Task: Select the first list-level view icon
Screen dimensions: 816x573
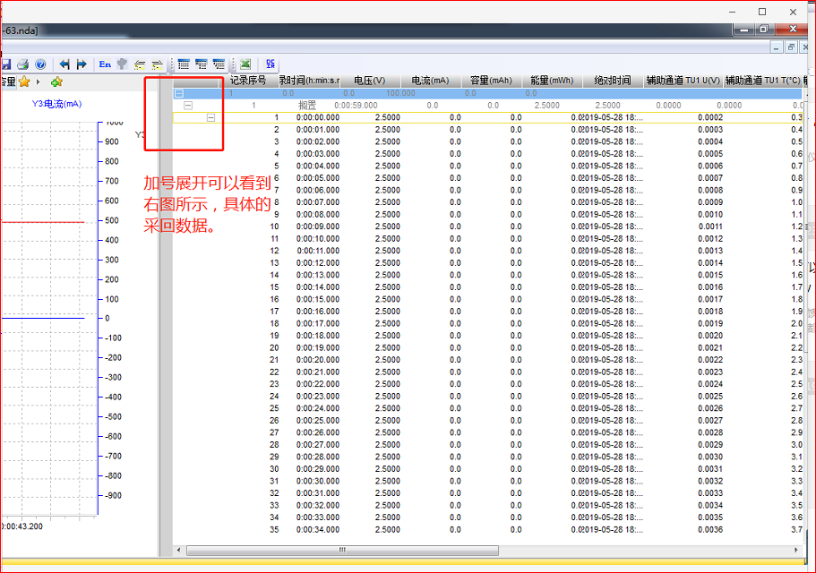Action: [x=184, y=64]
